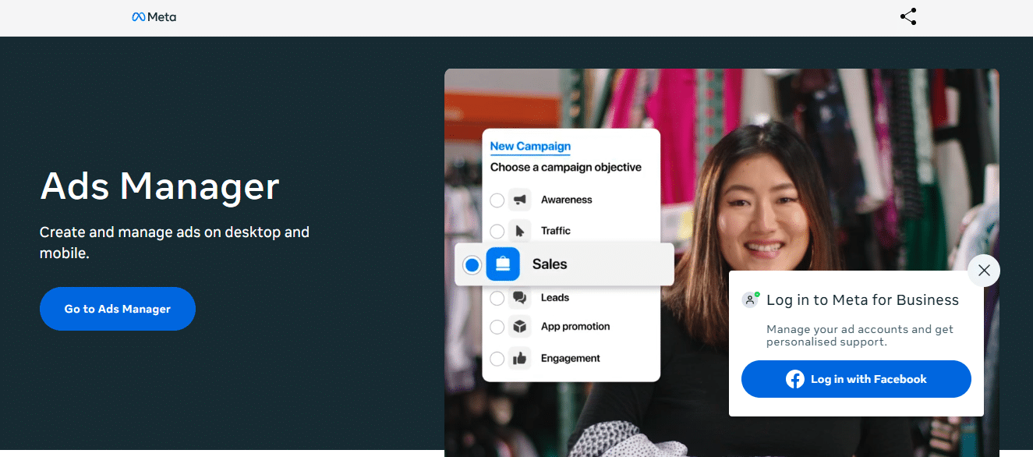Click the 'Traffic' objective label
The width and height of the screenshot is (1033, 457).
click(556, 231)
